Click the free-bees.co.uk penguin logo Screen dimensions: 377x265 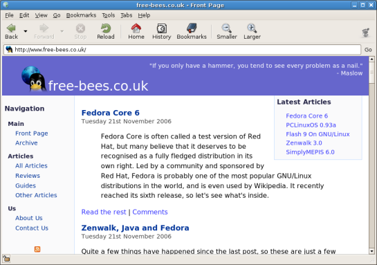[x=34, y=79]
